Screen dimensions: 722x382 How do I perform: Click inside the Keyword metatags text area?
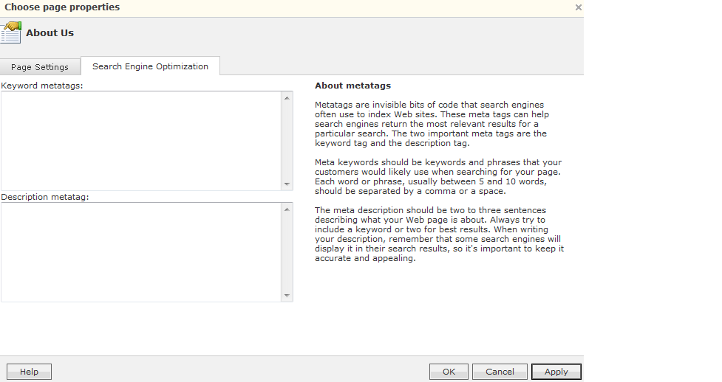(x=140, y=140)
